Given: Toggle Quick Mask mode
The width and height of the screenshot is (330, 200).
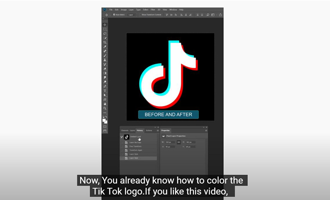Looking at the screenshot, I should point(105,127).
